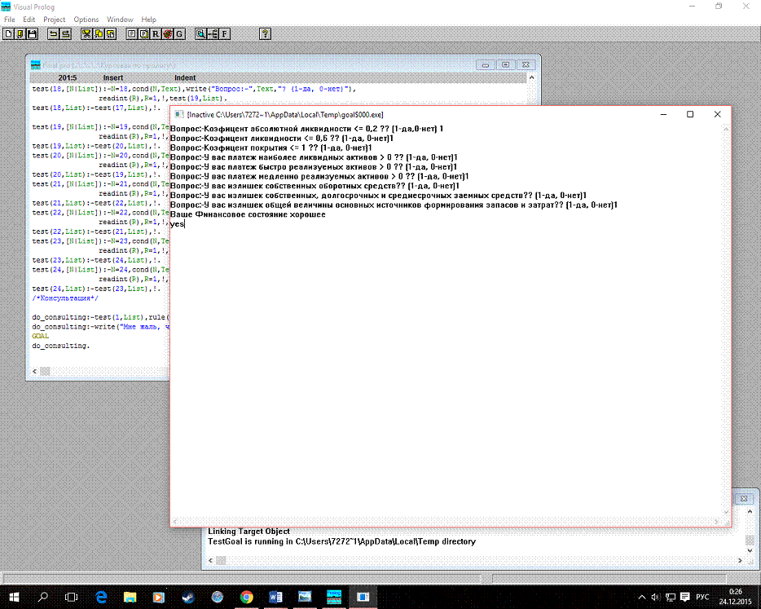Open the File menu
This screenshot has width=761, height=609.
coord(10,20)
